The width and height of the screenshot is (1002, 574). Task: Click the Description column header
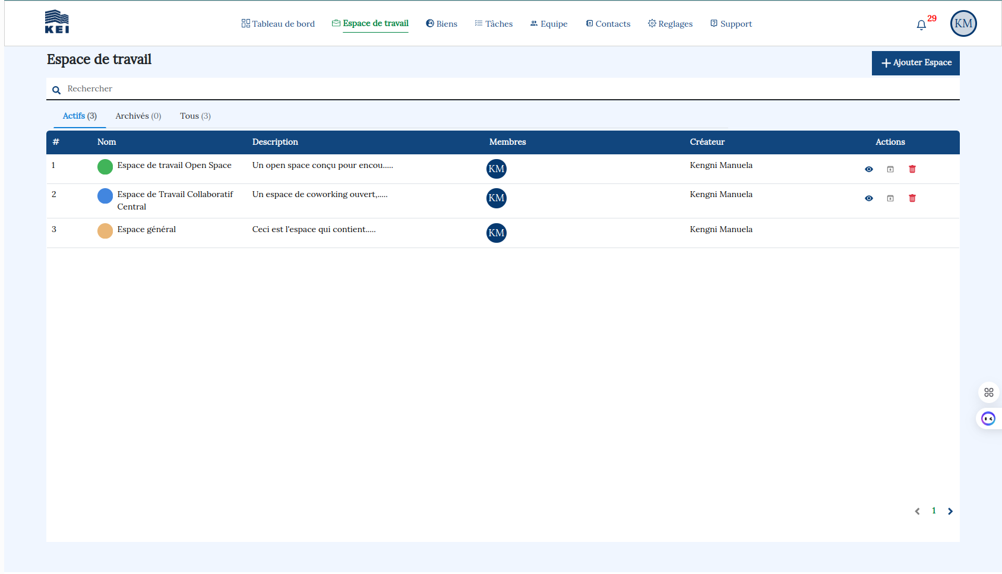[275, 142]
